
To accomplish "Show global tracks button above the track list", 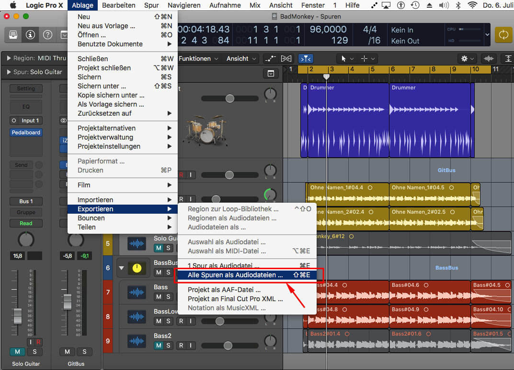I will point(271,74).
